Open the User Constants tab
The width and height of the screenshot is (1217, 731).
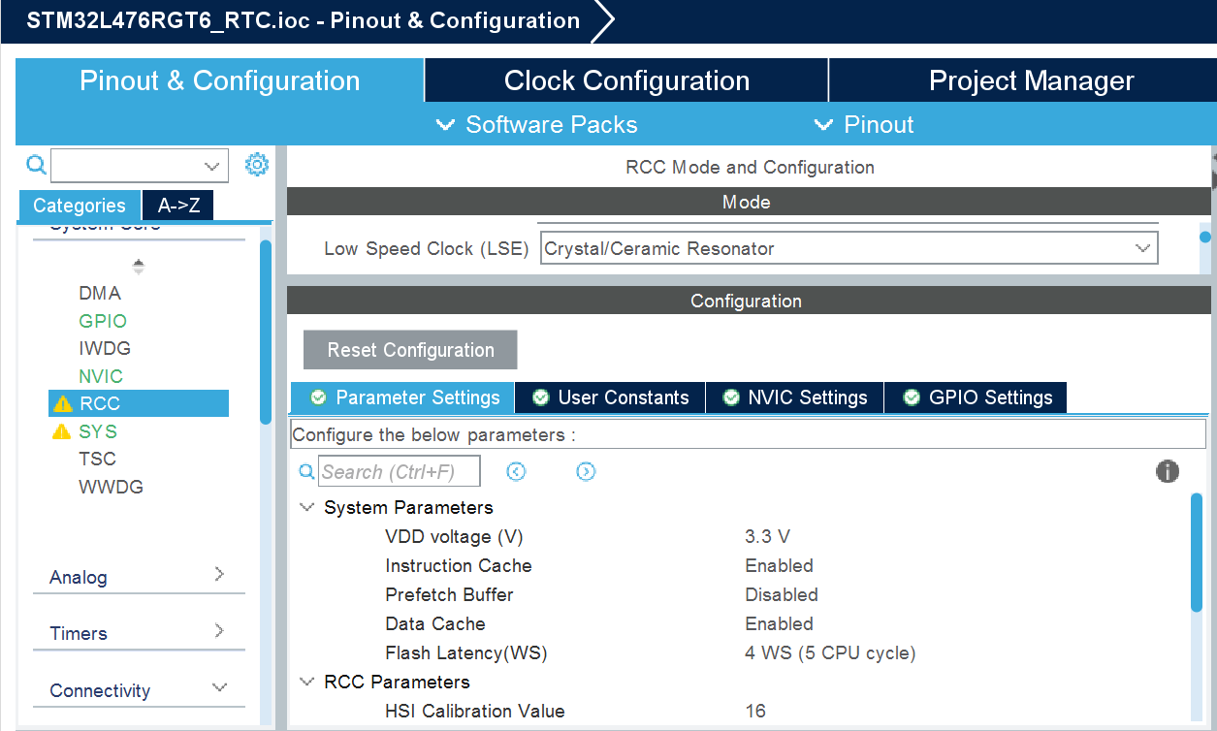click(611, 397)
